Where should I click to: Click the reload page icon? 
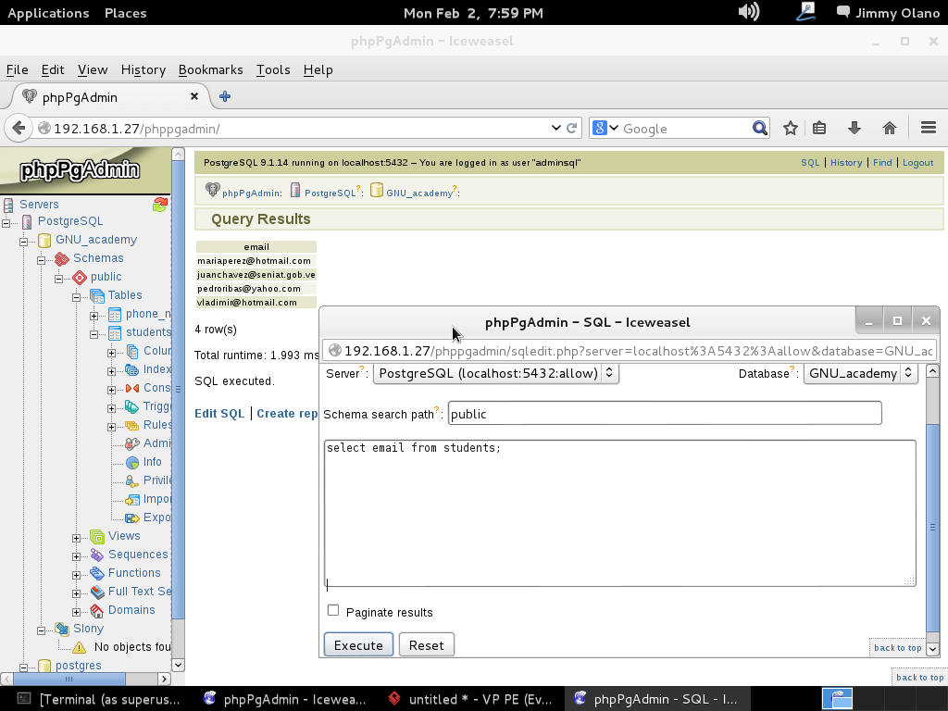pyautogui.click(x=572, y=129)
